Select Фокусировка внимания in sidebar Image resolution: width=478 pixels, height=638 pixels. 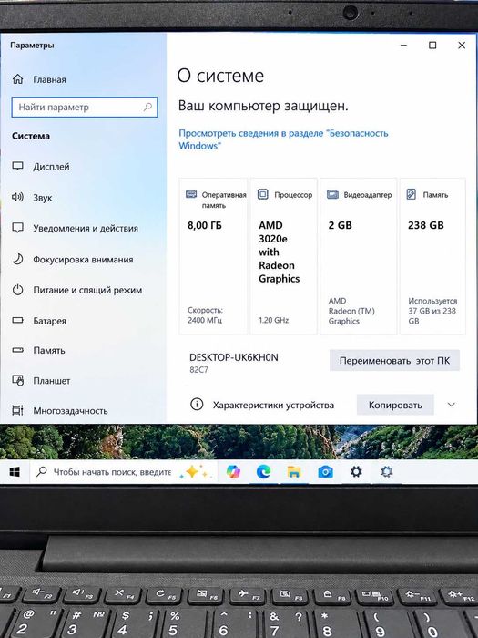click(83, 260)
